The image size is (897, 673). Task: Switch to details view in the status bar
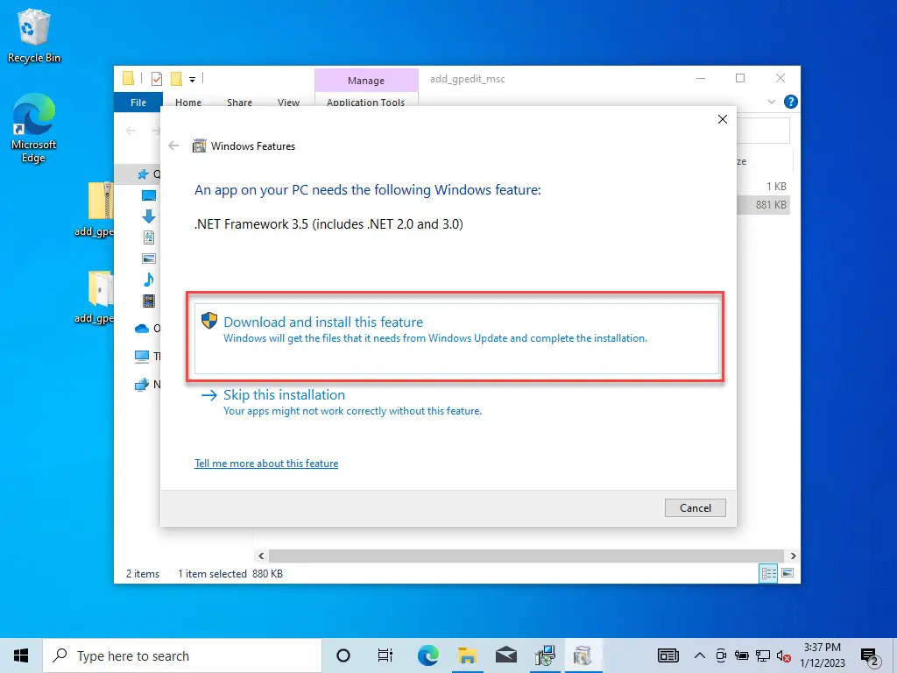[768, 572]
